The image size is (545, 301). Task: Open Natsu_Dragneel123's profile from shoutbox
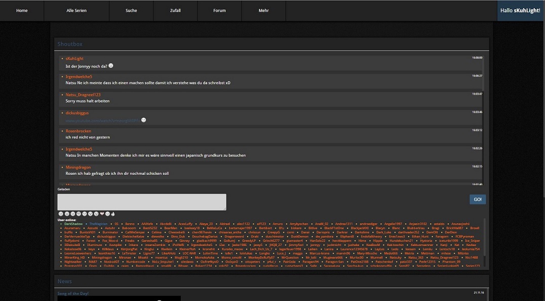tap(83, 95)
